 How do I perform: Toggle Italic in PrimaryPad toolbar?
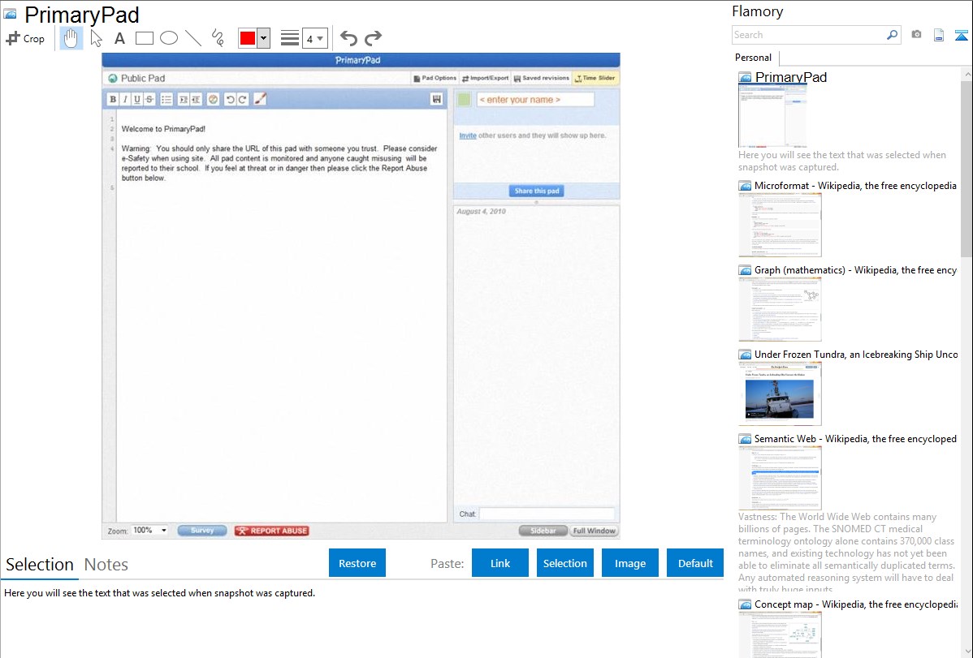(125, 99)
